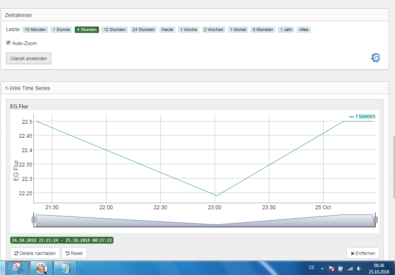
Task: Click the 22.25 y-axis label
Action: [26, 193]
